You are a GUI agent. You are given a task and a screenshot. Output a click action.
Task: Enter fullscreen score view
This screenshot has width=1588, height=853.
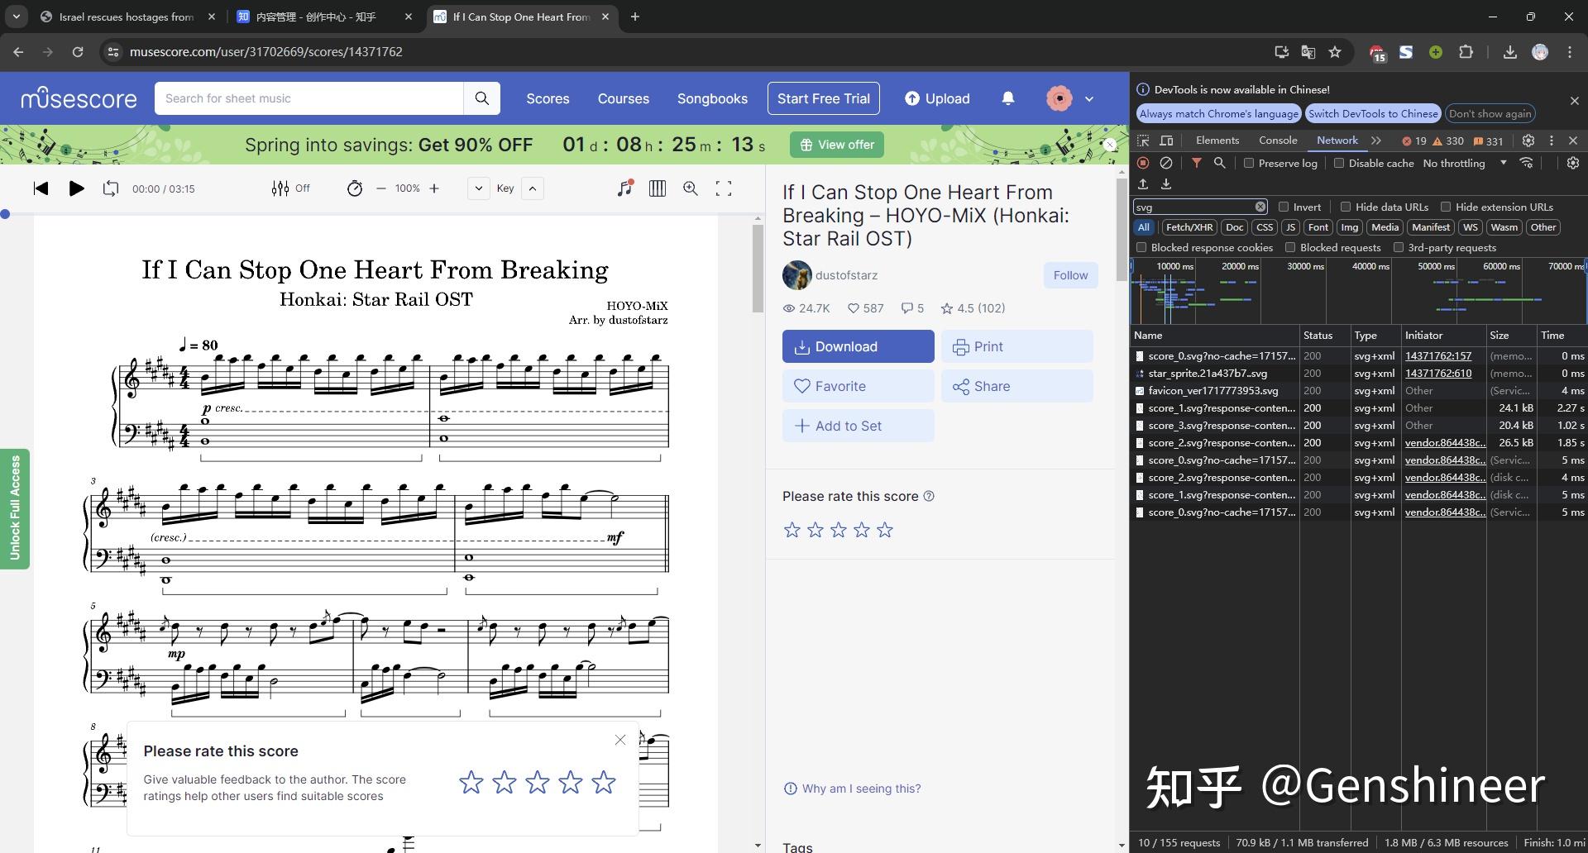coord(725,188)
